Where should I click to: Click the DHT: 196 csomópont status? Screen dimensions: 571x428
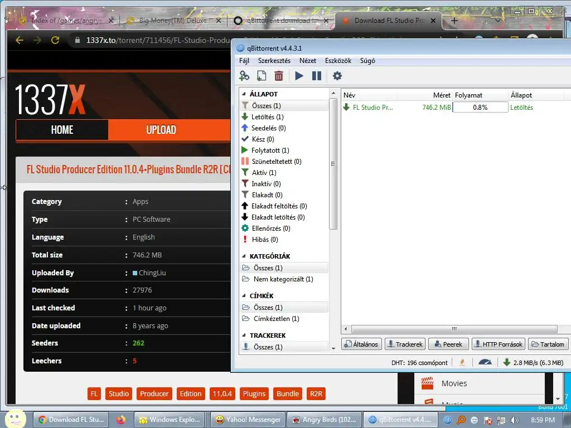[419, 362]
